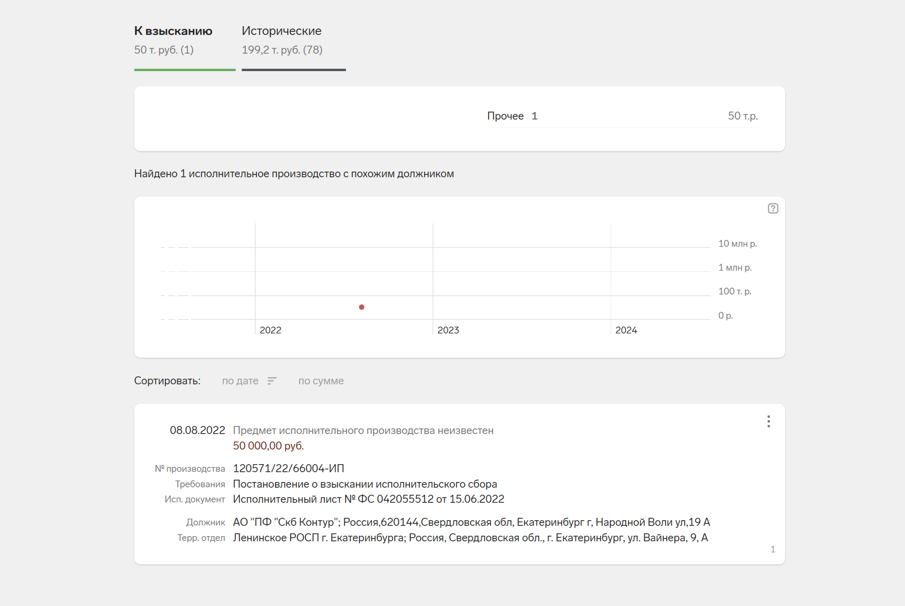This screenshot has height=606, width=905.
Task: Click the 50 т.р. amount in Прочее row
Action: (x=743, y=116)
